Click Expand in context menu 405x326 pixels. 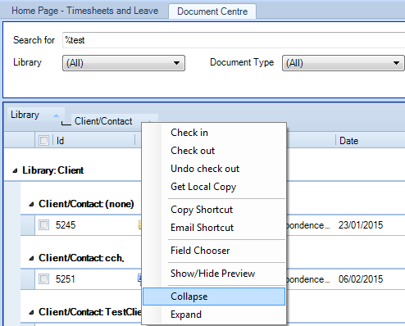(214, 315)
